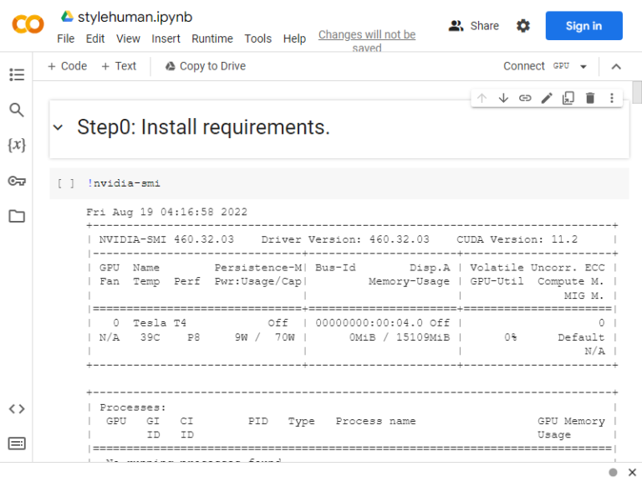Click the 'Tesla T4' GPU name text
642x482 pixels.
tap(160, 323)
